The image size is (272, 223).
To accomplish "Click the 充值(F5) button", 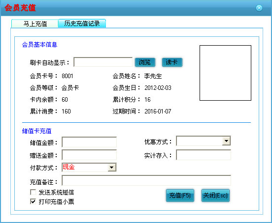I will point(180,195).
